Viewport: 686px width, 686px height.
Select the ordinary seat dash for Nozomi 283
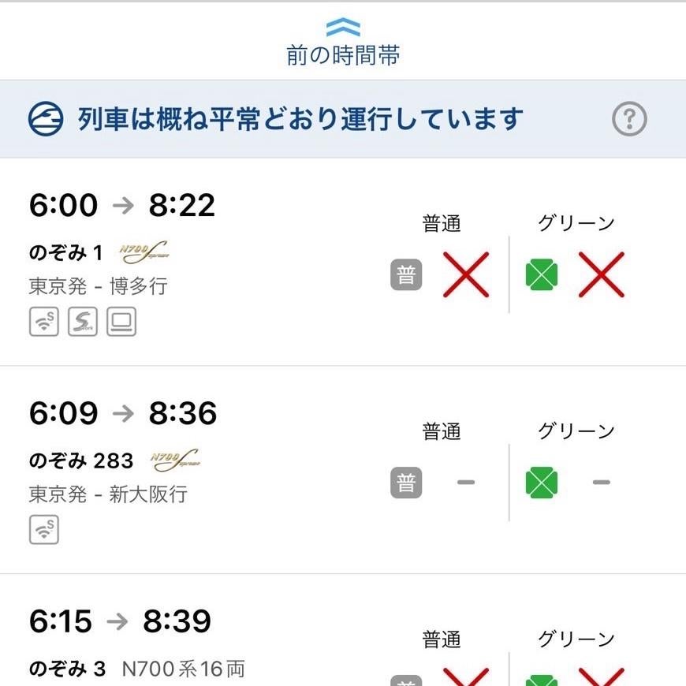click(x=466, y=483)
